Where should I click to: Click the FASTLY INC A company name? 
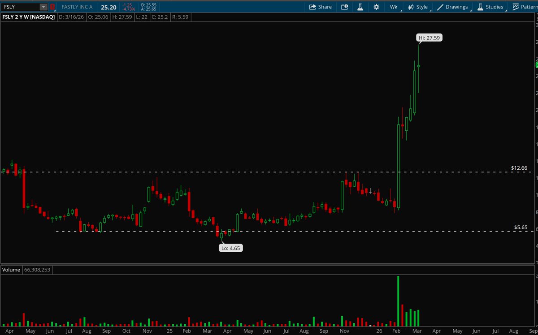[77, 7]
